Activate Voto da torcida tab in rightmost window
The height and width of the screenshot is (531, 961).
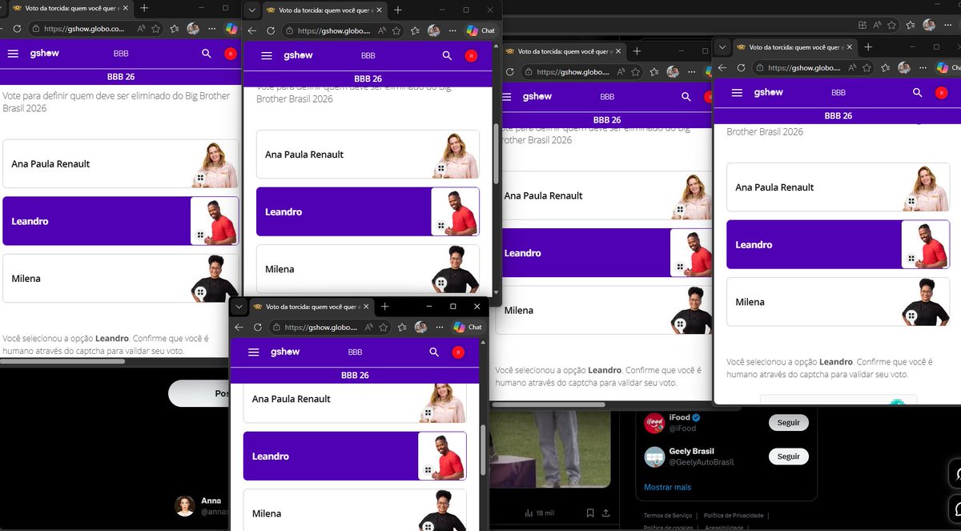point(793,47)
